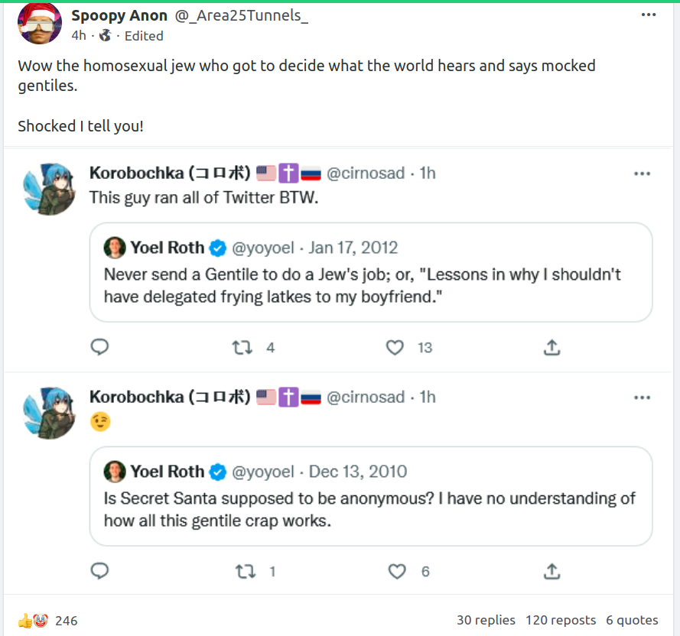Click the @yoyoel handle in Jan 2012 tweet
Viewport: 680px width, 636px height.
pos(262,248)
